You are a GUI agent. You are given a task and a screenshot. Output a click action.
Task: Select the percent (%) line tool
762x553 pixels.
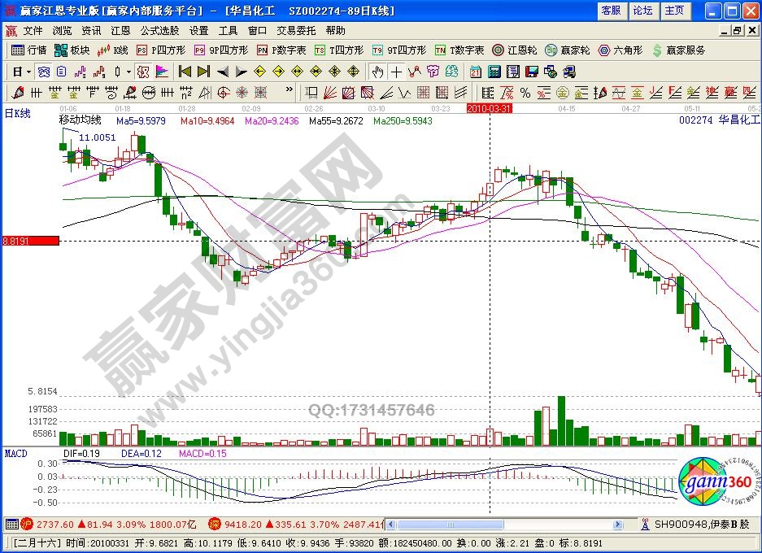click(x=525, y=93)
